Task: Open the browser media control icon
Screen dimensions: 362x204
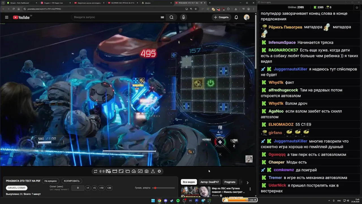Action: 244,9
